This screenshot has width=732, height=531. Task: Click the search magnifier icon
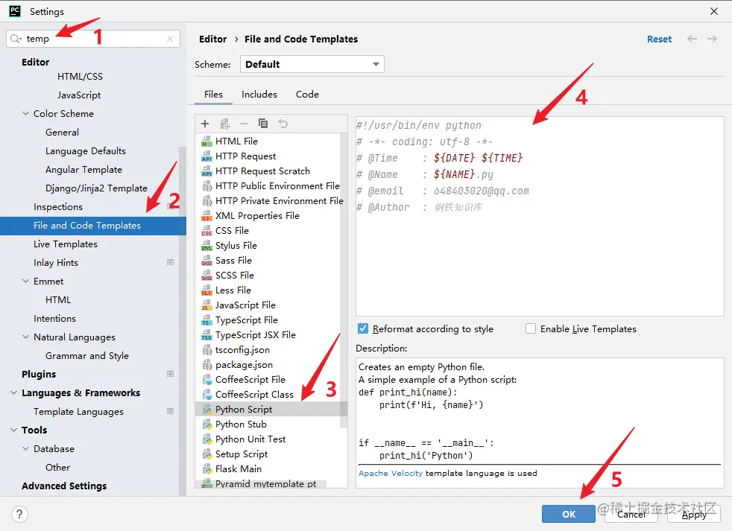coord(16,39)
